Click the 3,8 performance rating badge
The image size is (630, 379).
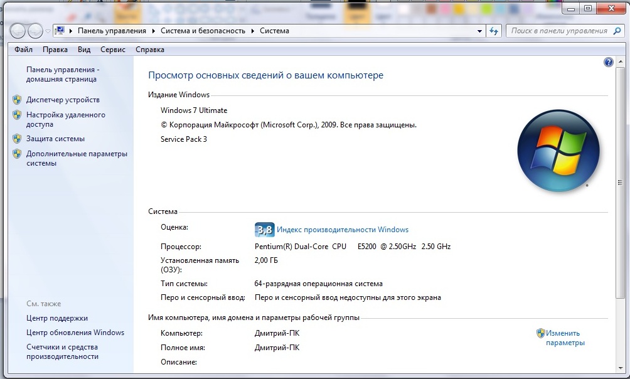[x=264, y=230]
